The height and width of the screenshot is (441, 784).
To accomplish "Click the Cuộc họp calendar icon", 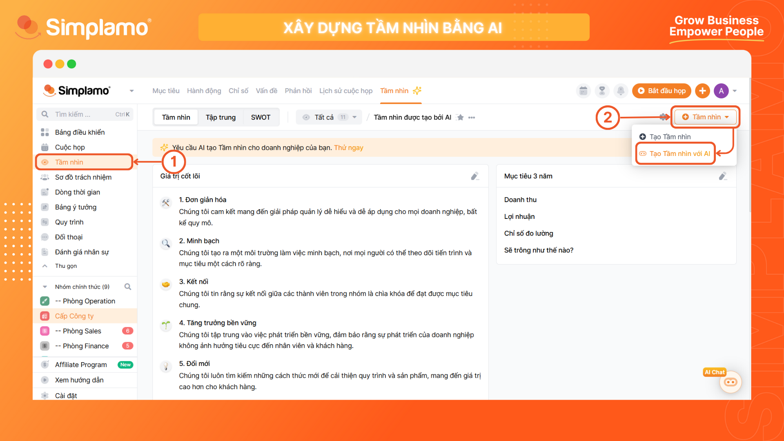I will [45, 147].
